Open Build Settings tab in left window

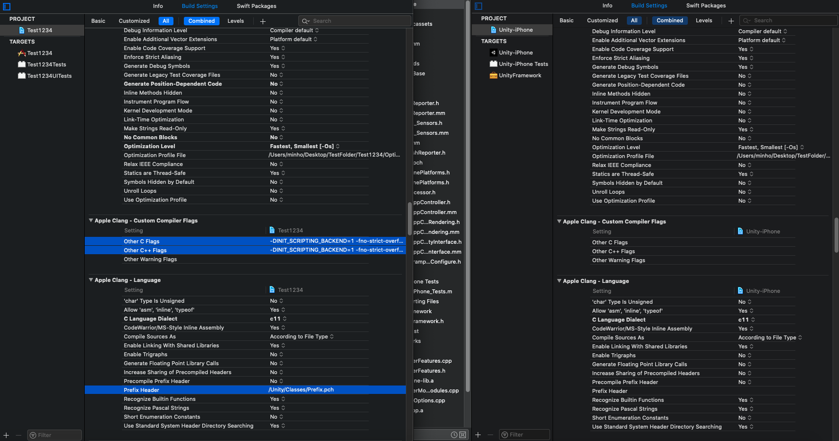[x=200, y=6]
